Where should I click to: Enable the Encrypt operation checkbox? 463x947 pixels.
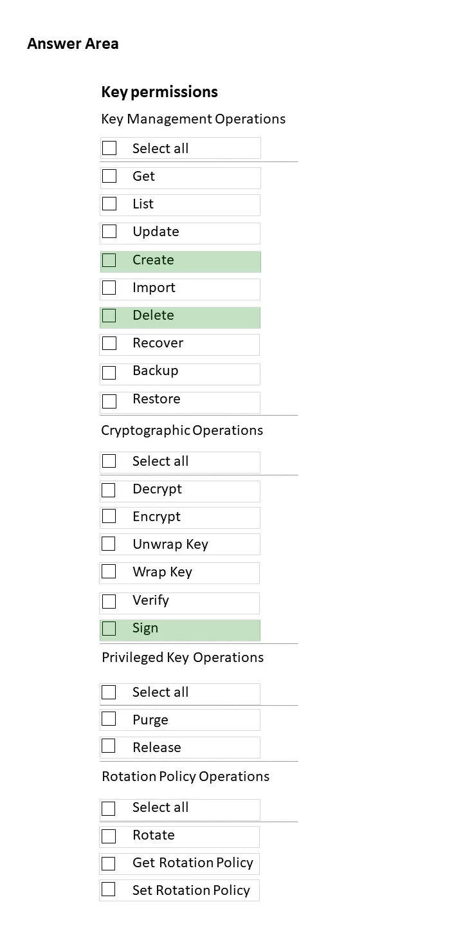point(109,516)
